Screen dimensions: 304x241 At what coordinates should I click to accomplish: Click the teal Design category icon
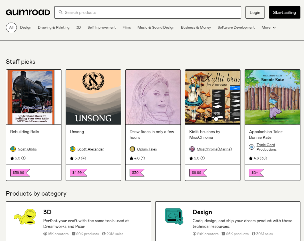(174, 216)
